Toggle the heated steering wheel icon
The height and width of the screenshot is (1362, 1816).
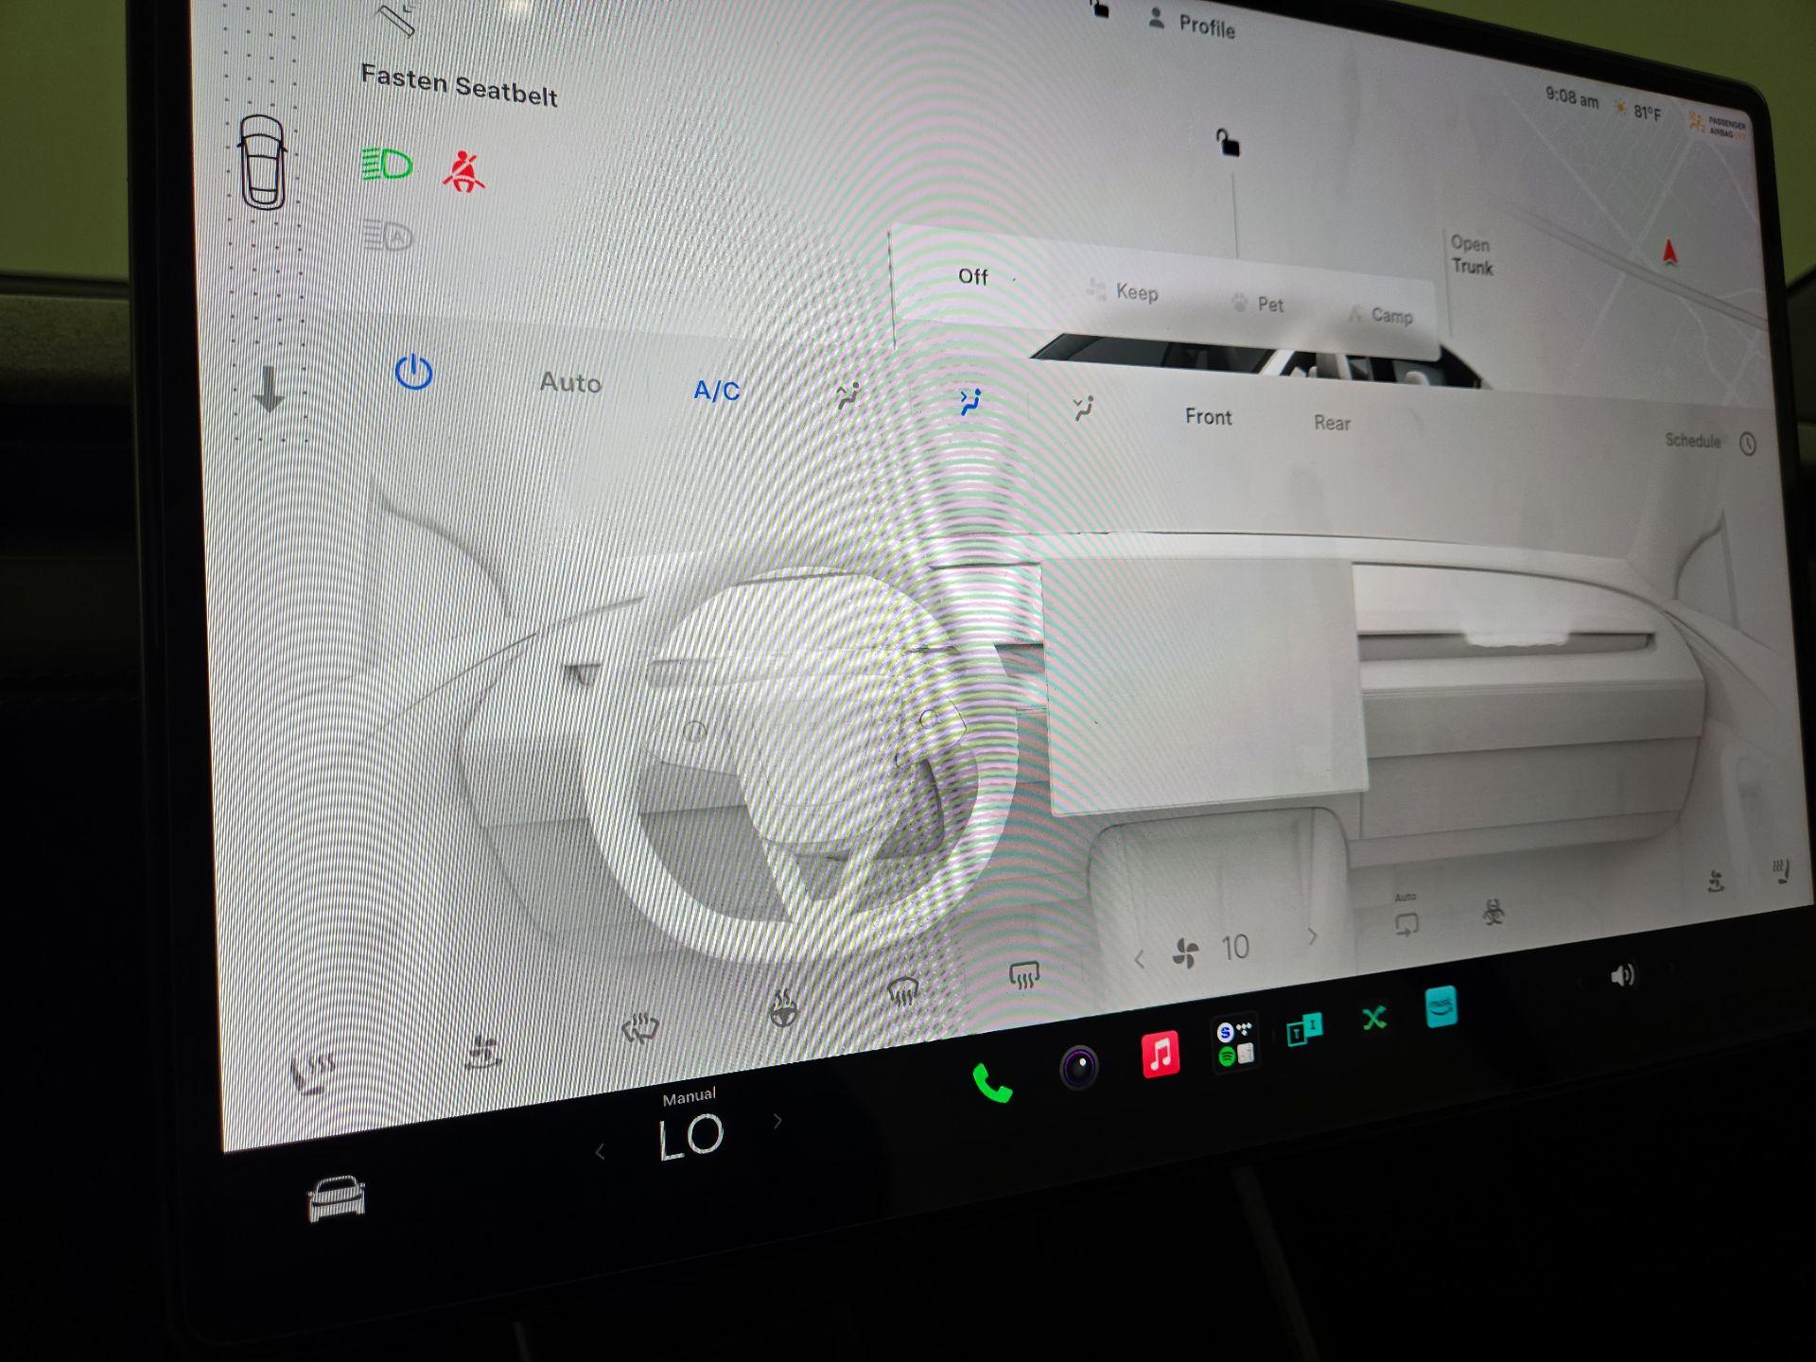click(x=782, y=1009)
